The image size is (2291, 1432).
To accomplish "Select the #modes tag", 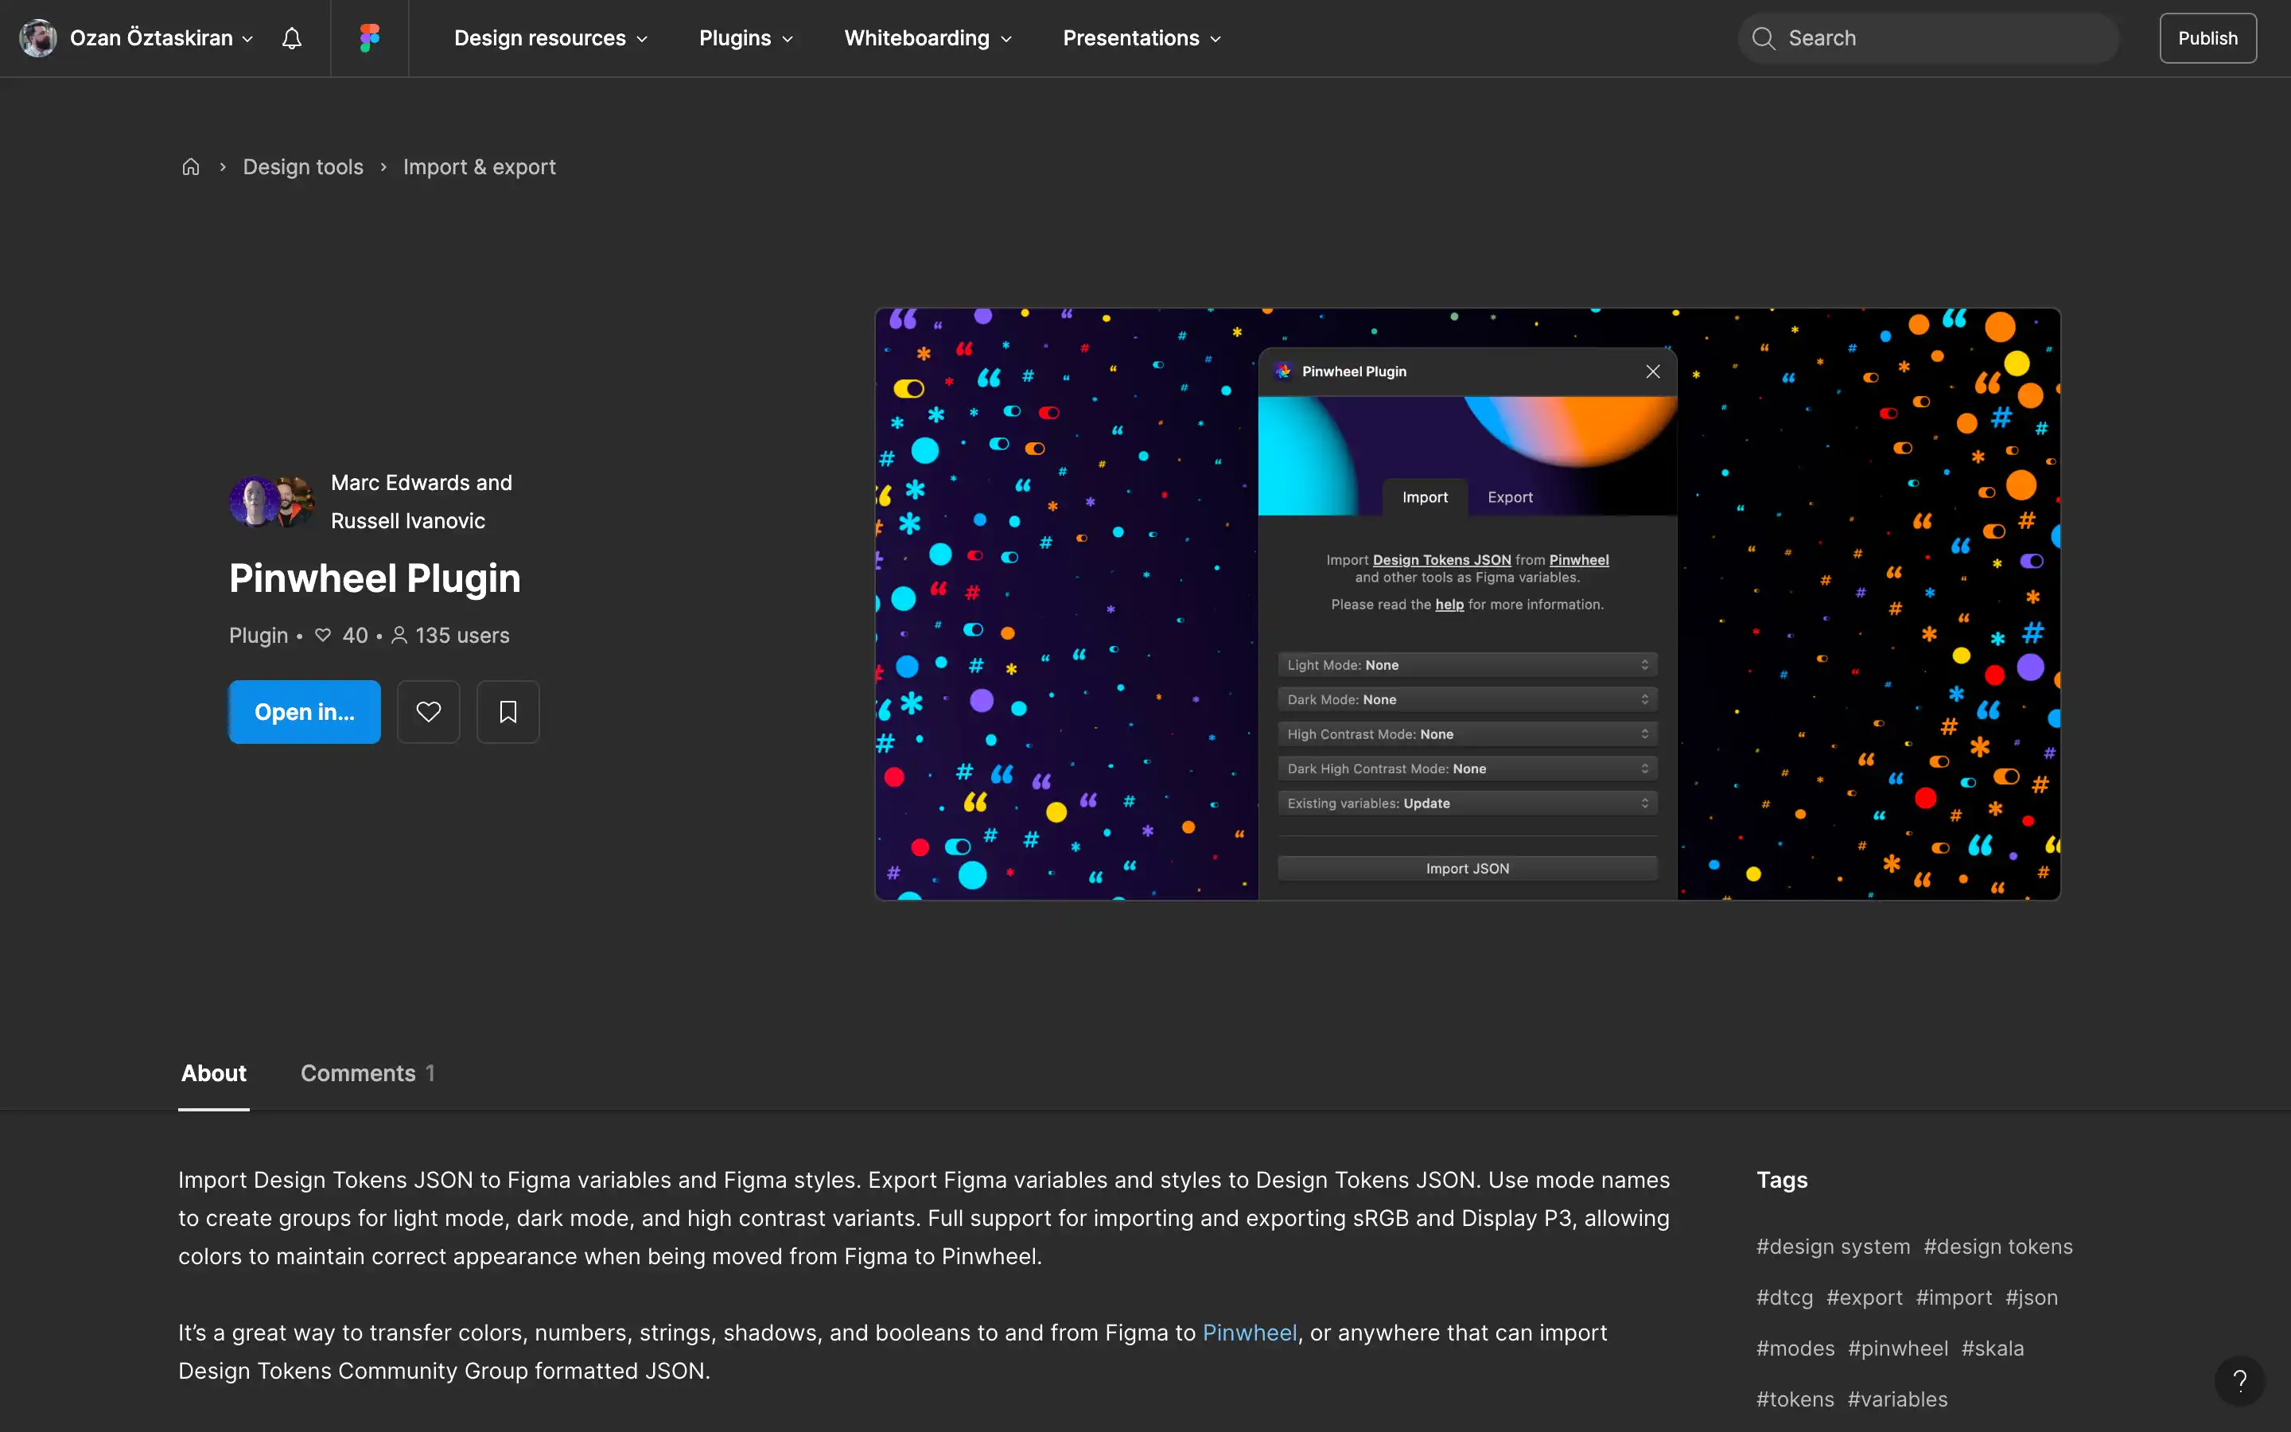I will pyautogui.click(x=1795, y=1348).
